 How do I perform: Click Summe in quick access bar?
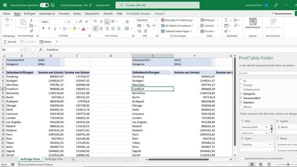[10, 42]
